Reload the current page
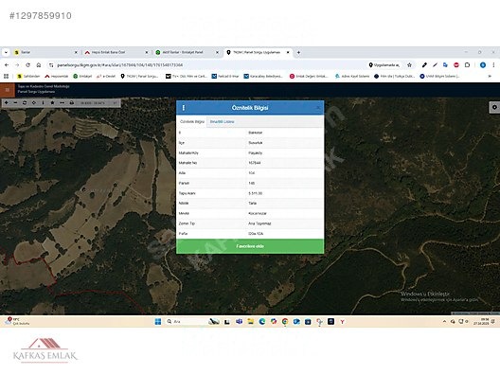The height and width of the screenshot is (375, 500). coord(28,65)
